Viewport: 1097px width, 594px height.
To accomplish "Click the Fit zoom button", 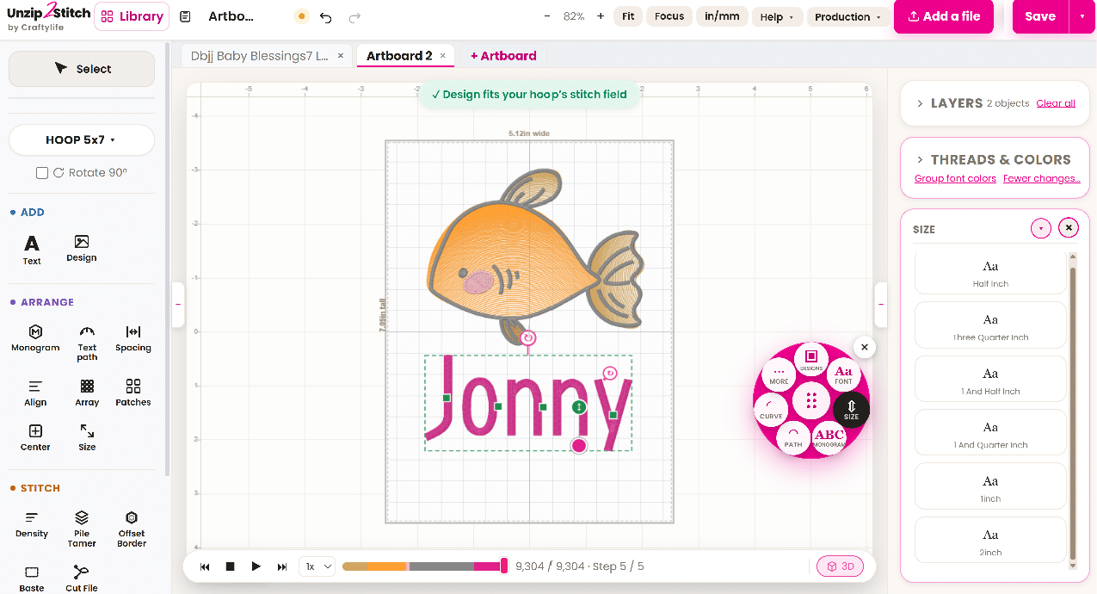I will click(x=628, y=16).
